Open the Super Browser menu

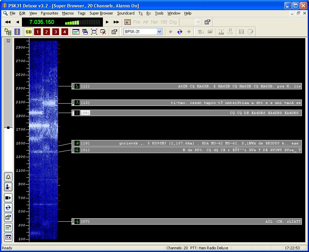coord(101,13)
